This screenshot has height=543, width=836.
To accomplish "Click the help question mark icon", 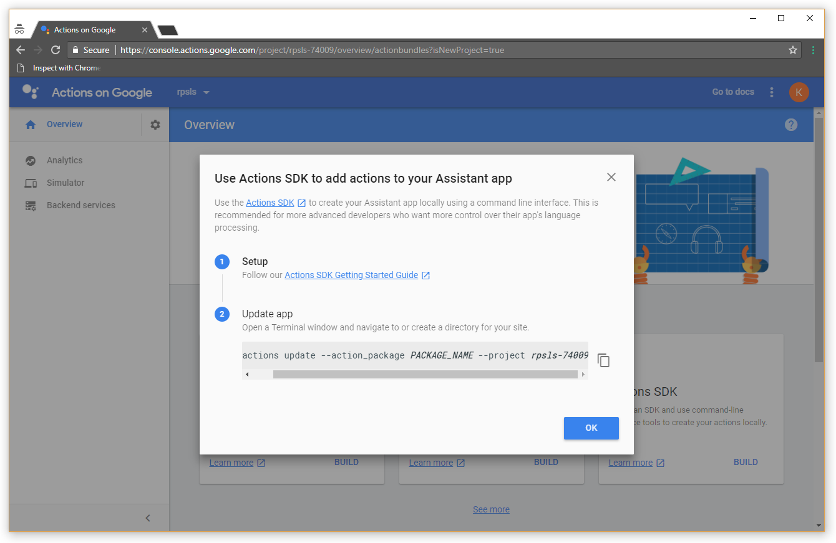I will (x=790, y=125).
